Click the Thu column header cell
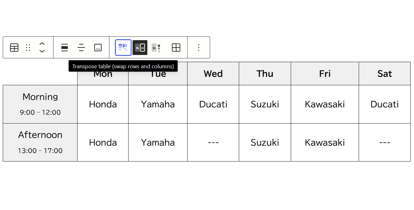Screen dimensions: 414x210 tap(265, 73)
